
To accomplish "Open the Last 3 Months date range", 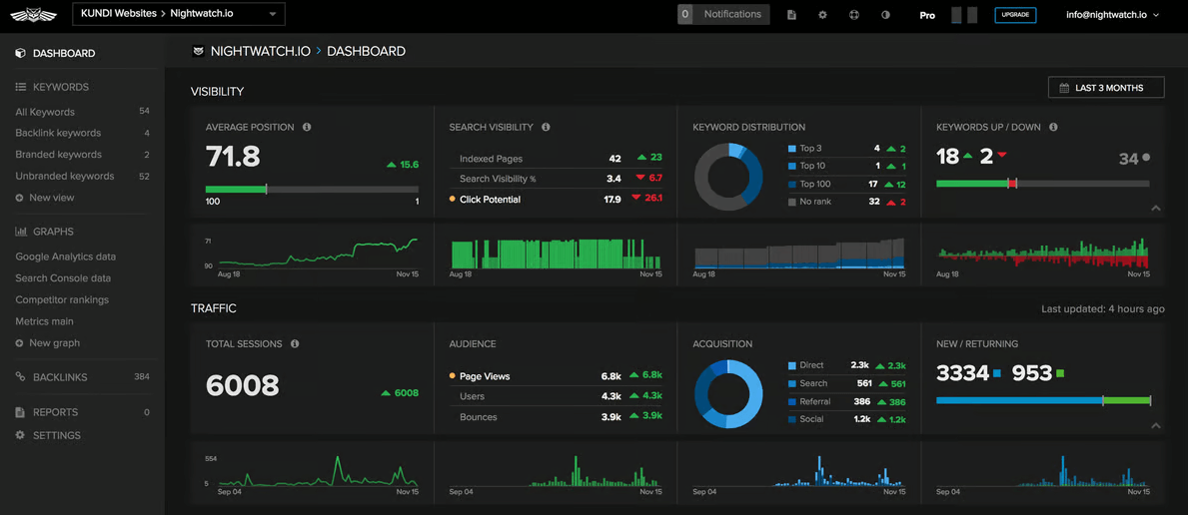I will (1106, 88).
